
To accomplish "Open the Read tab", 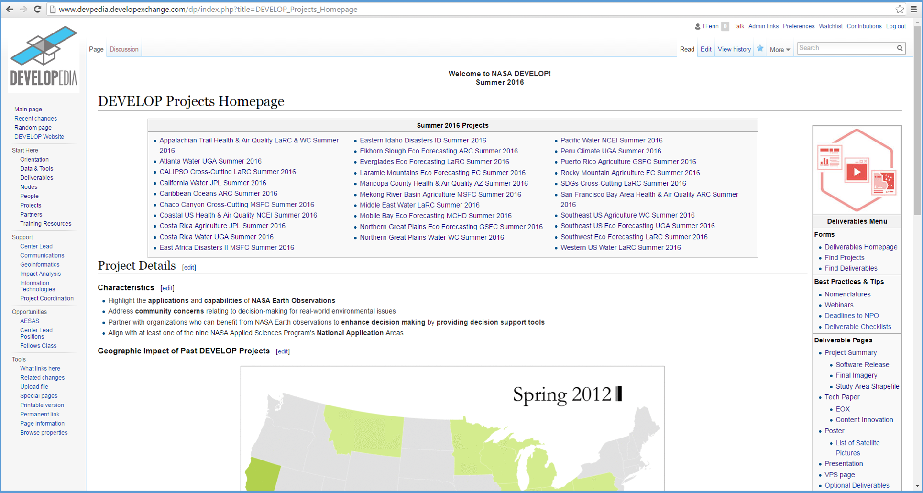I will [687, 49].
